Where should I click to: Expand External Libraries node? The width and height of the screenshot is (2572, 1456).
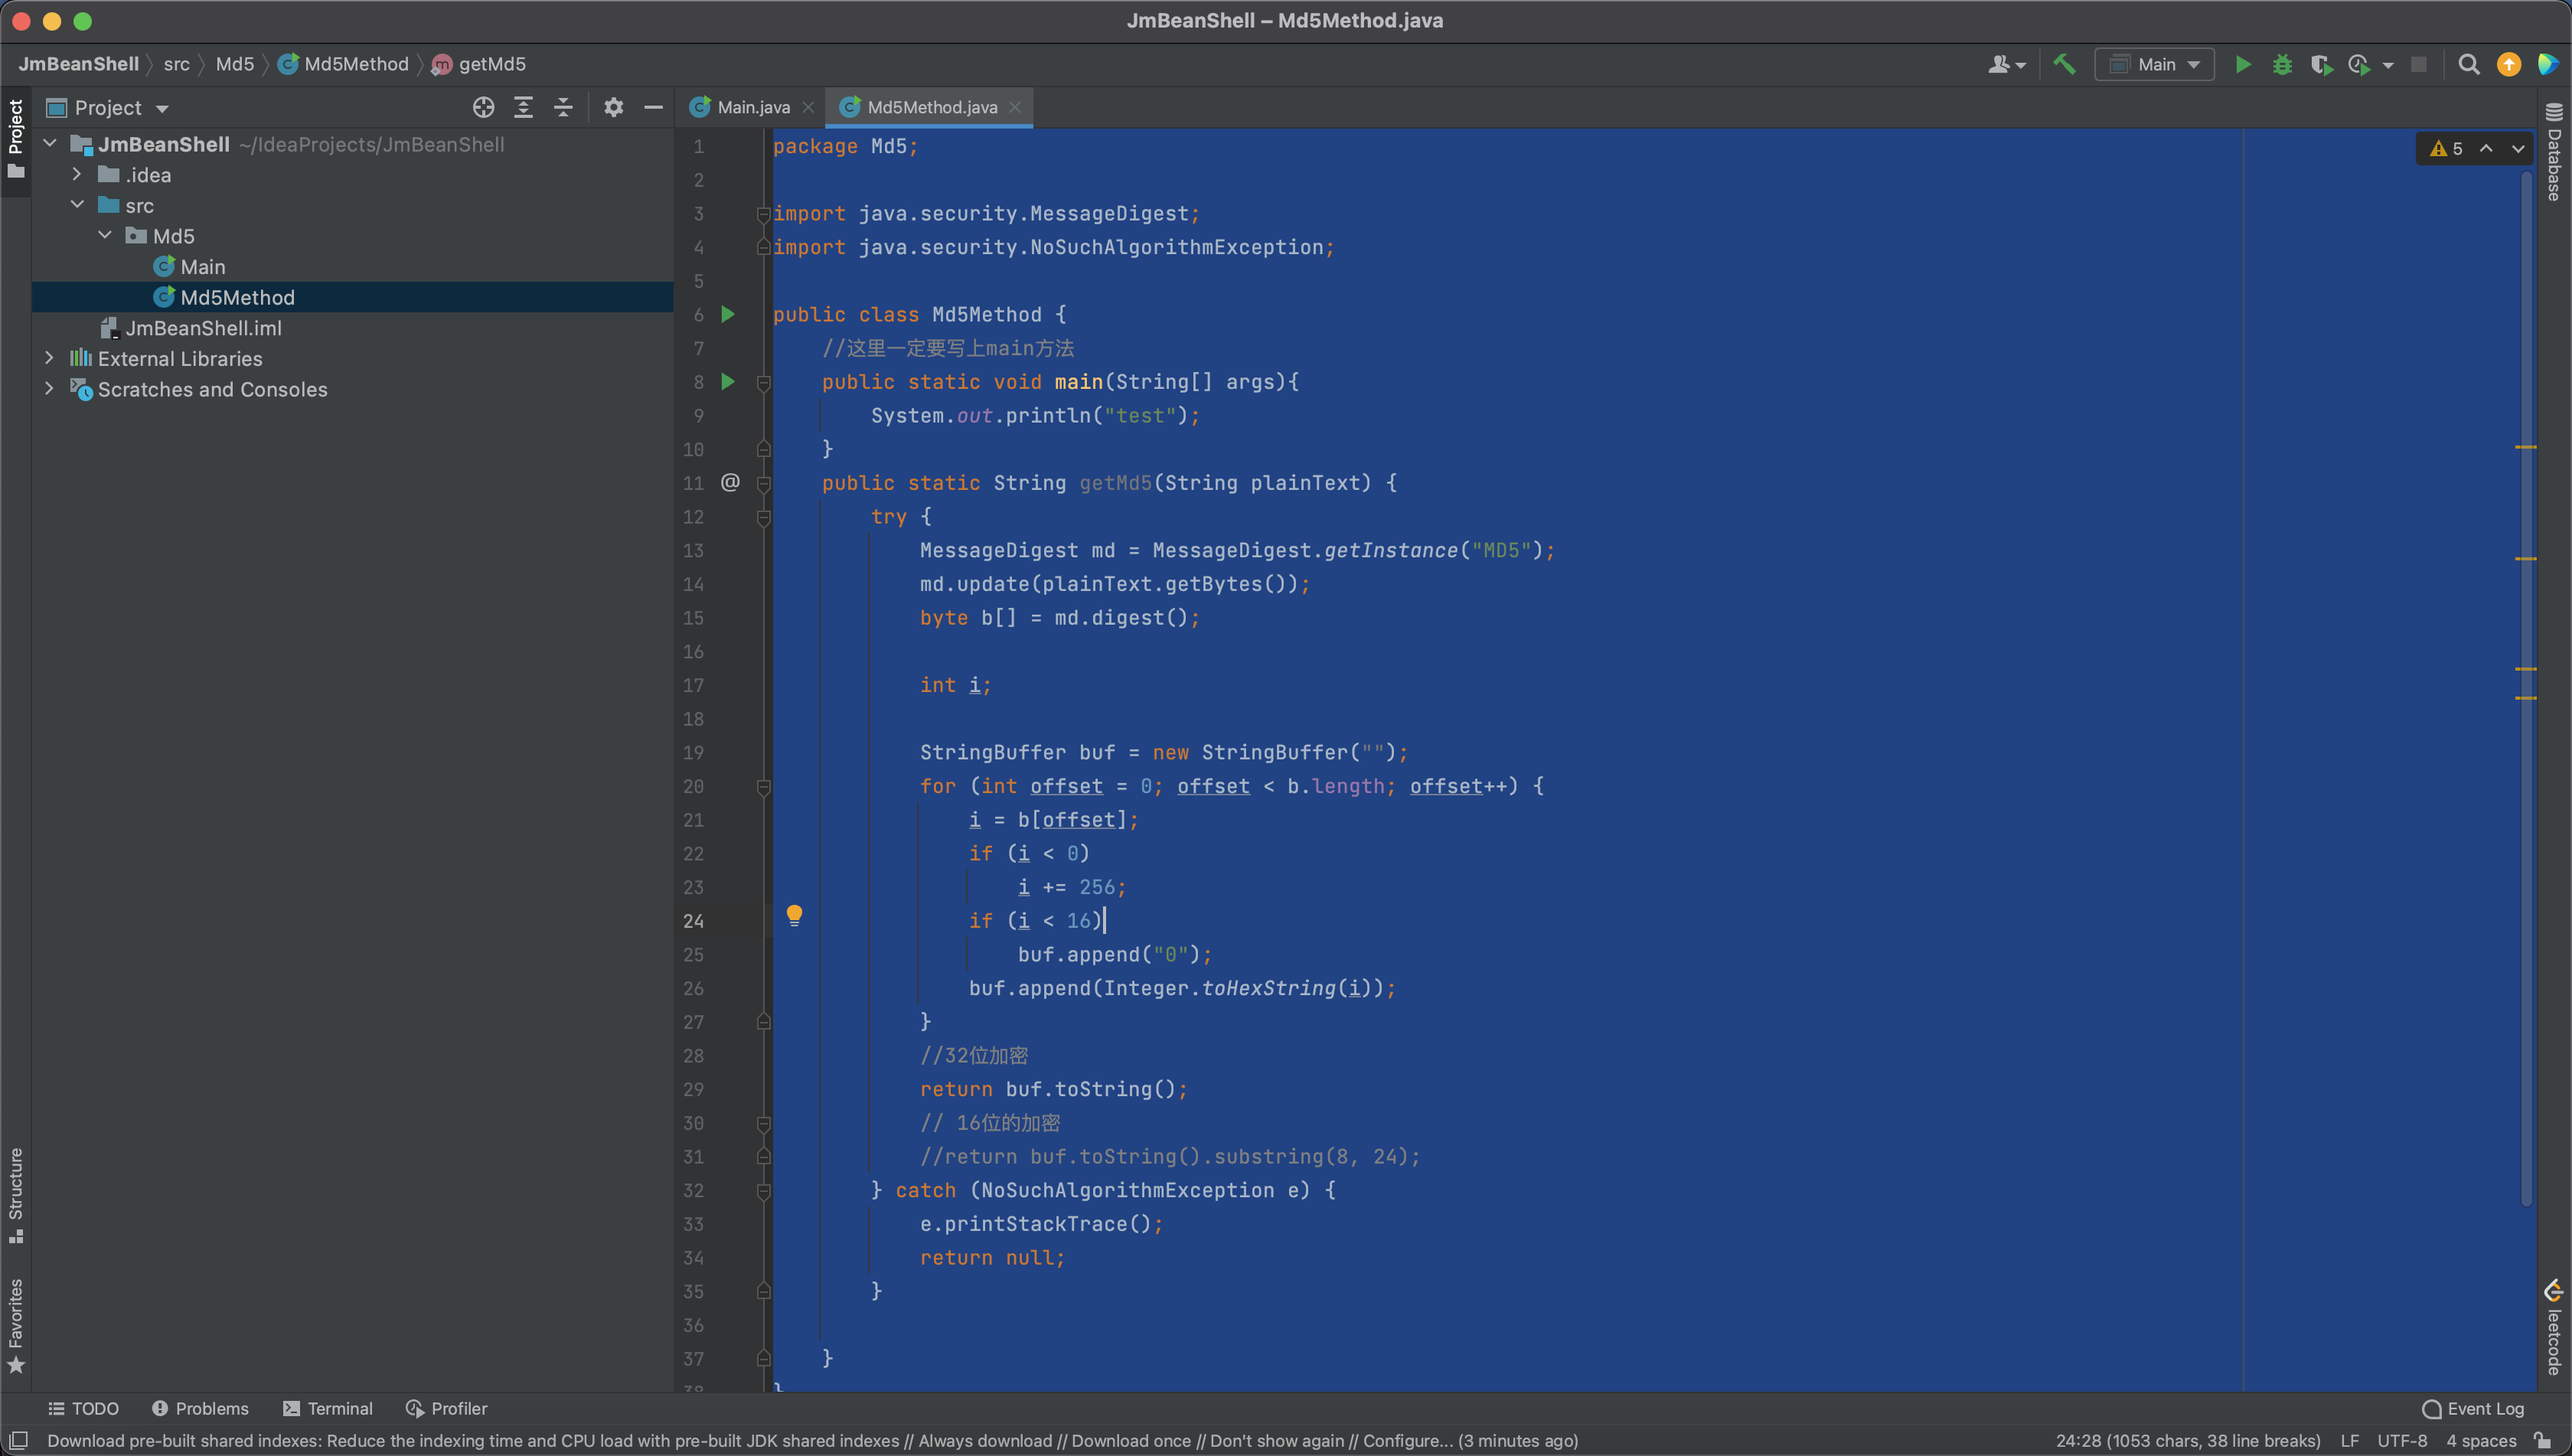pos(50,358)
